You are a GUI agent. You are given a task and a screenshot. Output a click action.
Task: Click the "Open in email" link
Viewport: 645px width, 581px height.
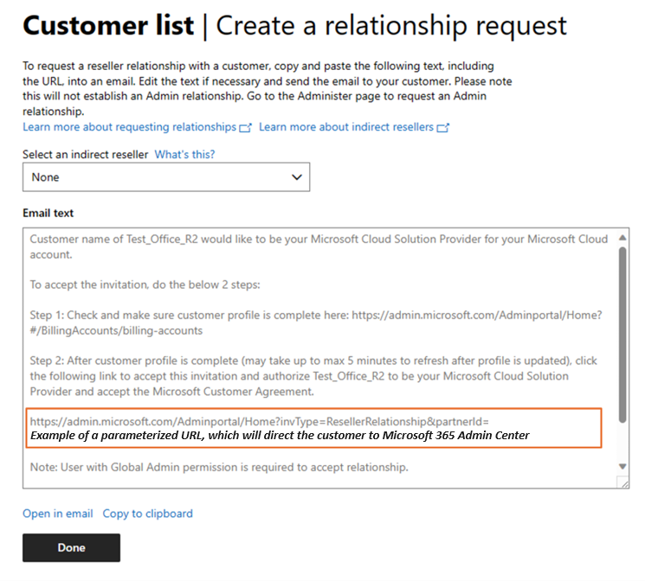point(57,514)
